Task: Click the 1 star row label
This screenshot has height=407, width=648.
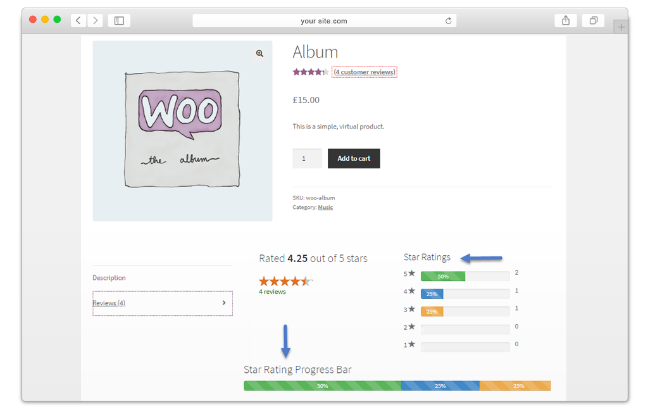Action: coord(409,344)
